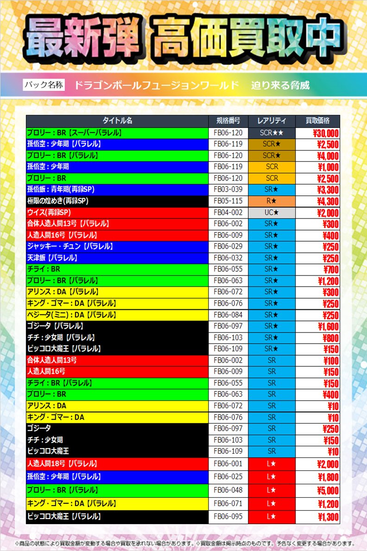367x551 pixels.
Task: Click the ¥100 price cell
Action: (317, 360)
